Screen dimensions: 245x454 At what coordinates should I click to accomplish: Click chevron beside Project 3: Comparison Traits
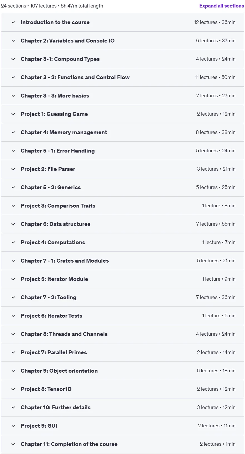(13, 206)
